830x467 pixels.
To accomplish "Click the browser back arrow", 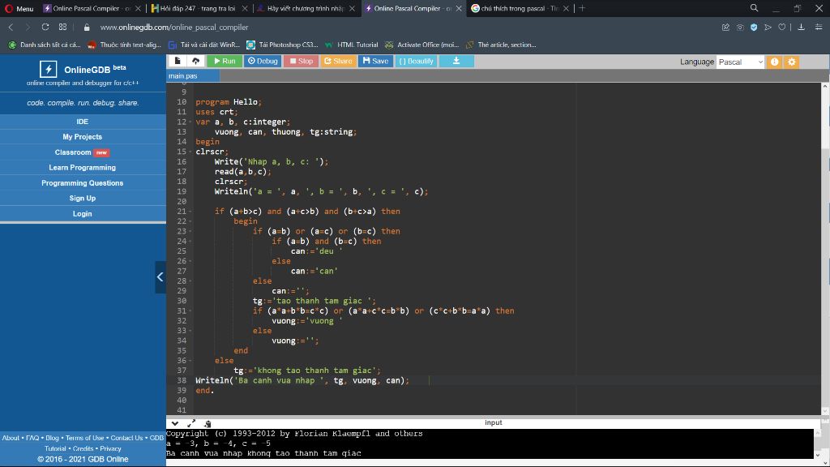I will [x=11, y=27].
